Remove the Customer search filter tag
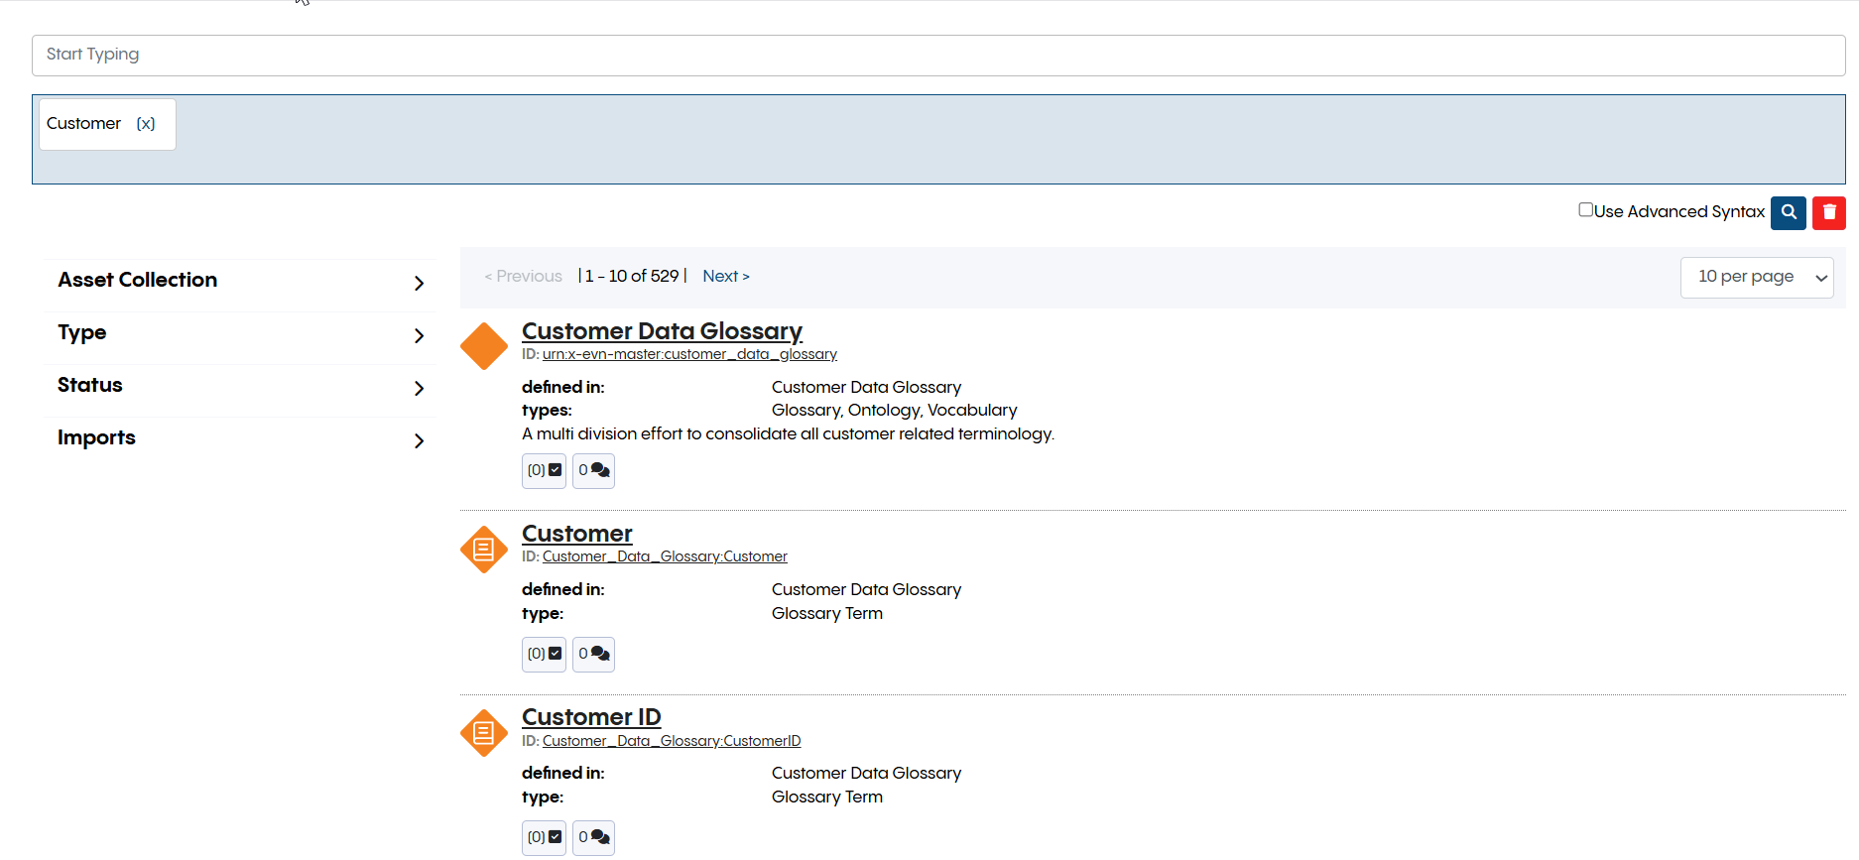Viewport: 1859px width, 860px height. pos(146,124)
